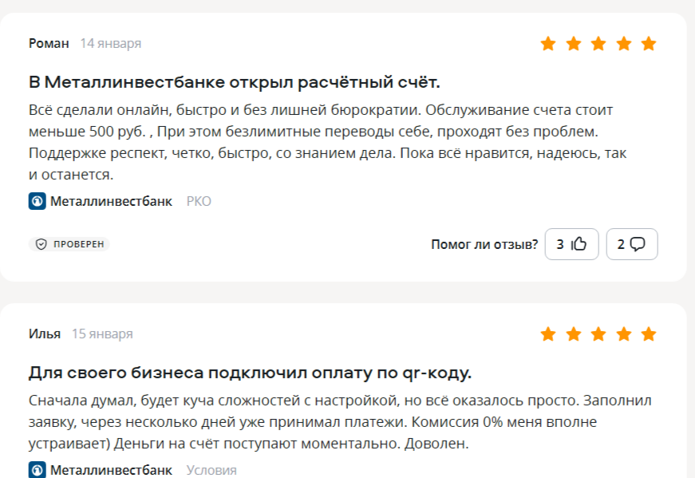
Task: Click the author name Илья
Action: pyautogui.click(x=45, y=334)
